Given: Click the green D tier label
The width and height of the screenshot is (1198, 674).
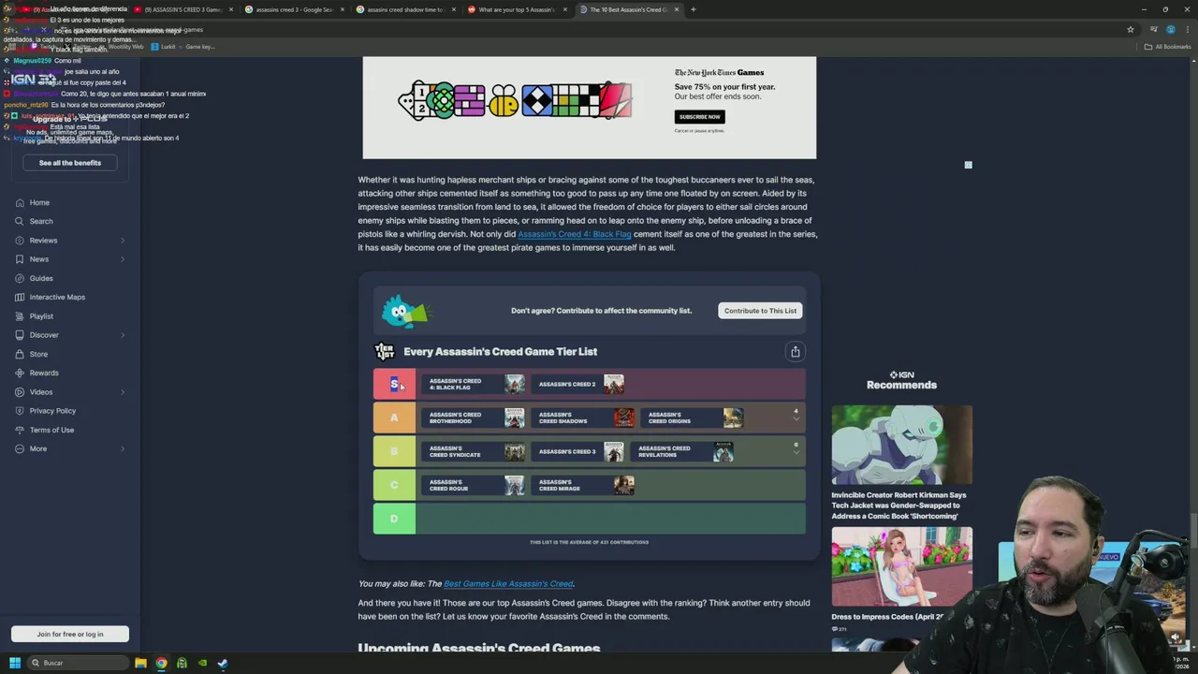Looking at the screenshot, I should pos(394,519).
